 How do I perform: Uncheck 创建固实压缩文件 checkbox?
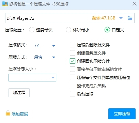pos(73,61)
